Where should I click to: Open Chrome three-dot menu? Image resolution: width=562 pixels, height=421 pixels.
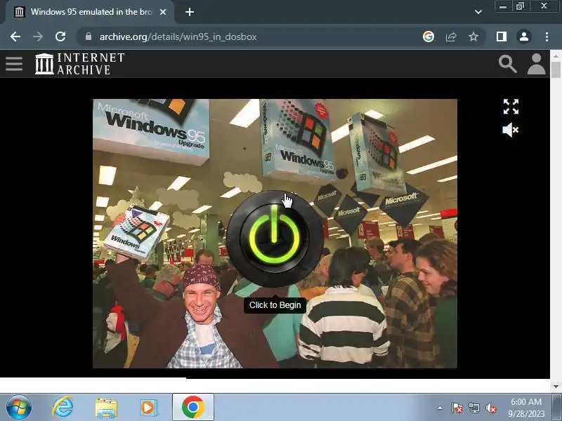point(547,36)
